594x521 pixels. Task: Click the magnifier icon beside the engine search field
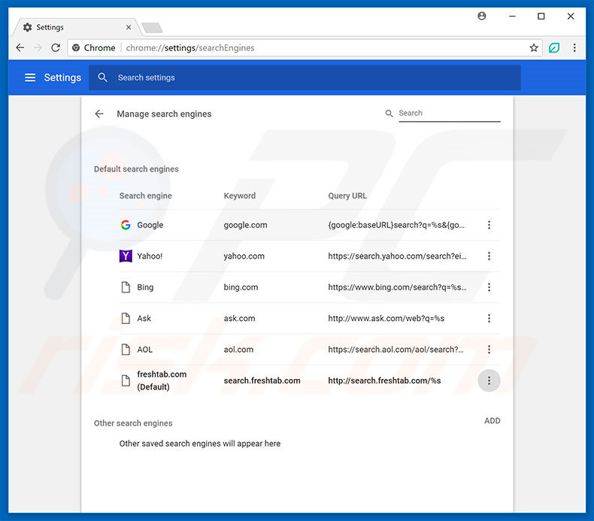(x=389, y=114)
